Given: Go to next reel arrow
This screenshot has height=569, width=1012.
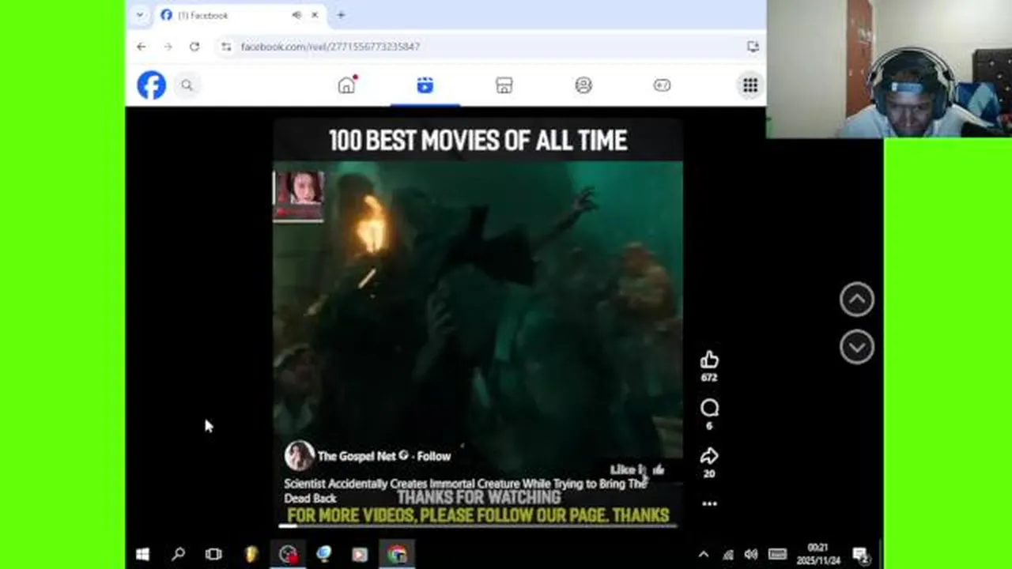Looking at the screenshot, I should 857,347.
